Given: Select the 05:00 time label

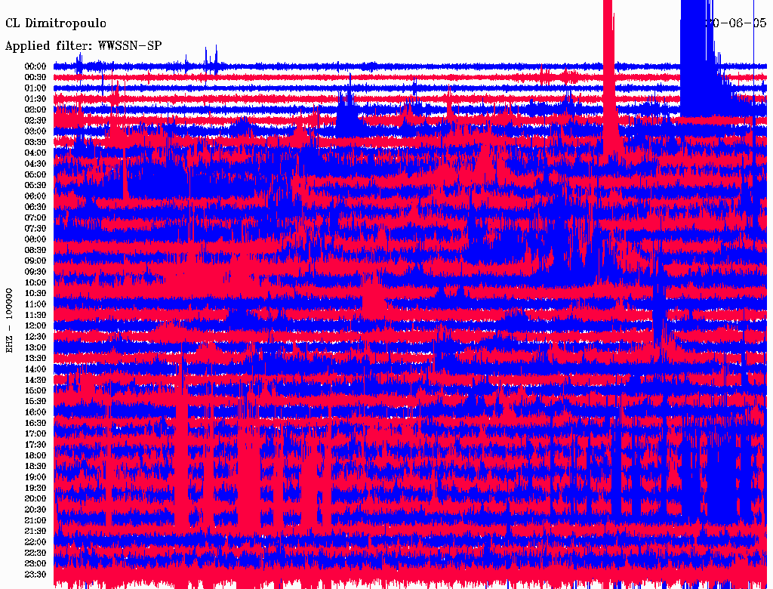Looking at the screenshot, I should [x=35, y=174].
